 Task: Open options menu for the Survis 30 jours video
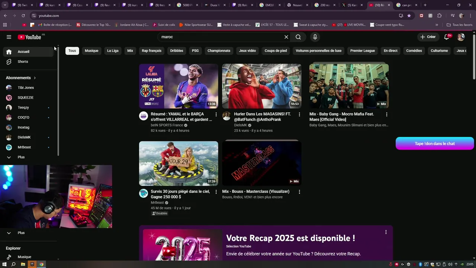coord(216,192)
